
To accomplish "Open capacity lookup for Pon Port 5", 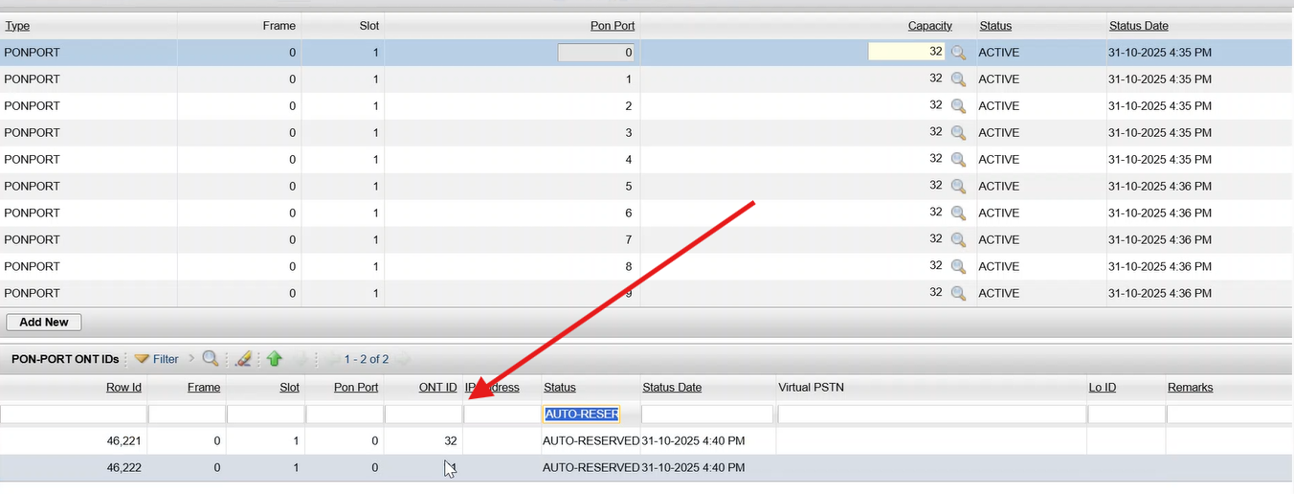I will [958, 187].
